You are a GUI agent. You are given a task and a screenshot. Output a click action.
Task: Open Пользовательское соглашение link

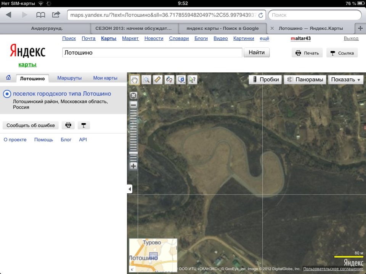[x=333, y=269]
